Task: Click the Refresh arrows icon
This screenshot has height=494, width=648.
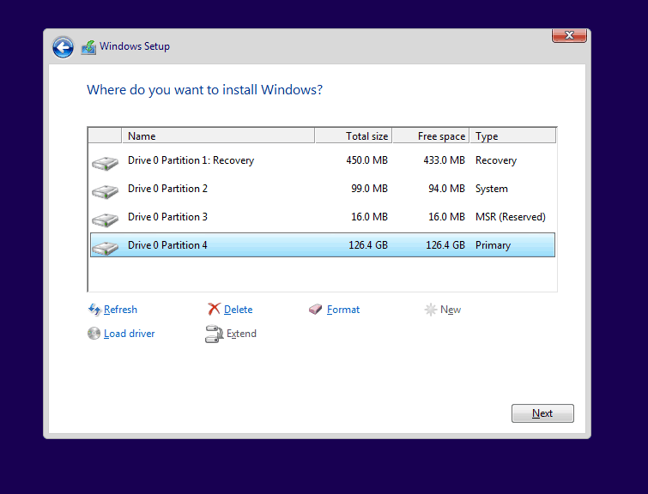Action: 94,310
